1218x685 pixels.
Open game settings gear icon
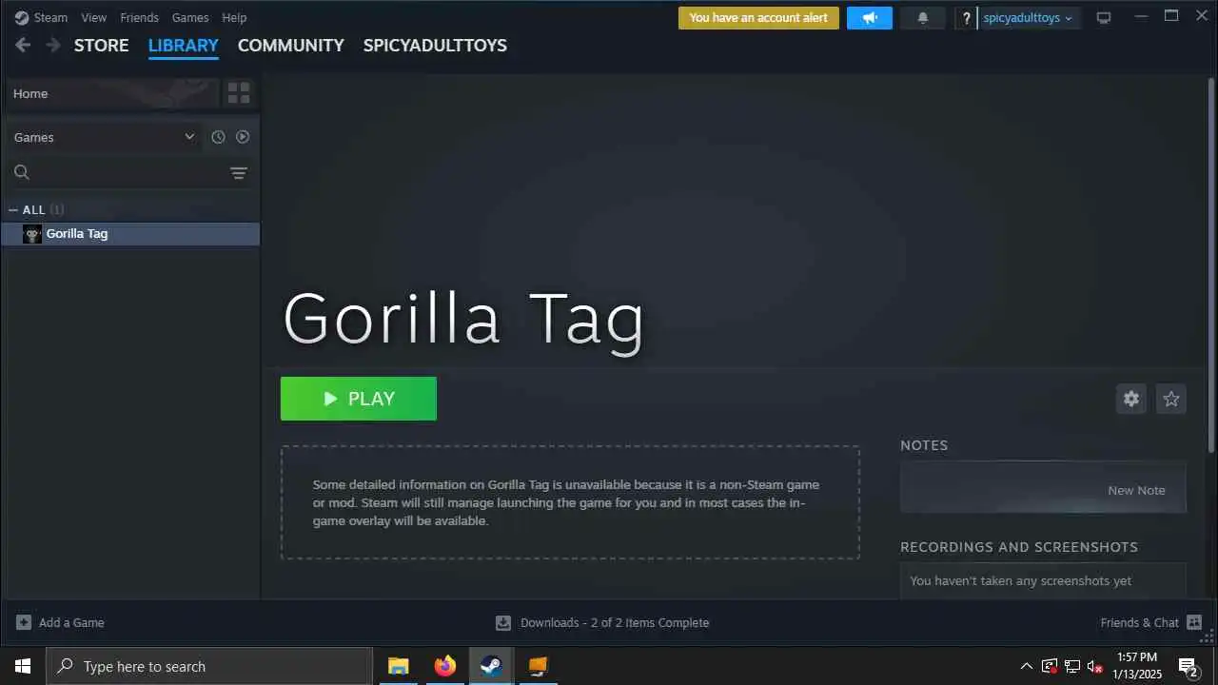pos(1131,399)
